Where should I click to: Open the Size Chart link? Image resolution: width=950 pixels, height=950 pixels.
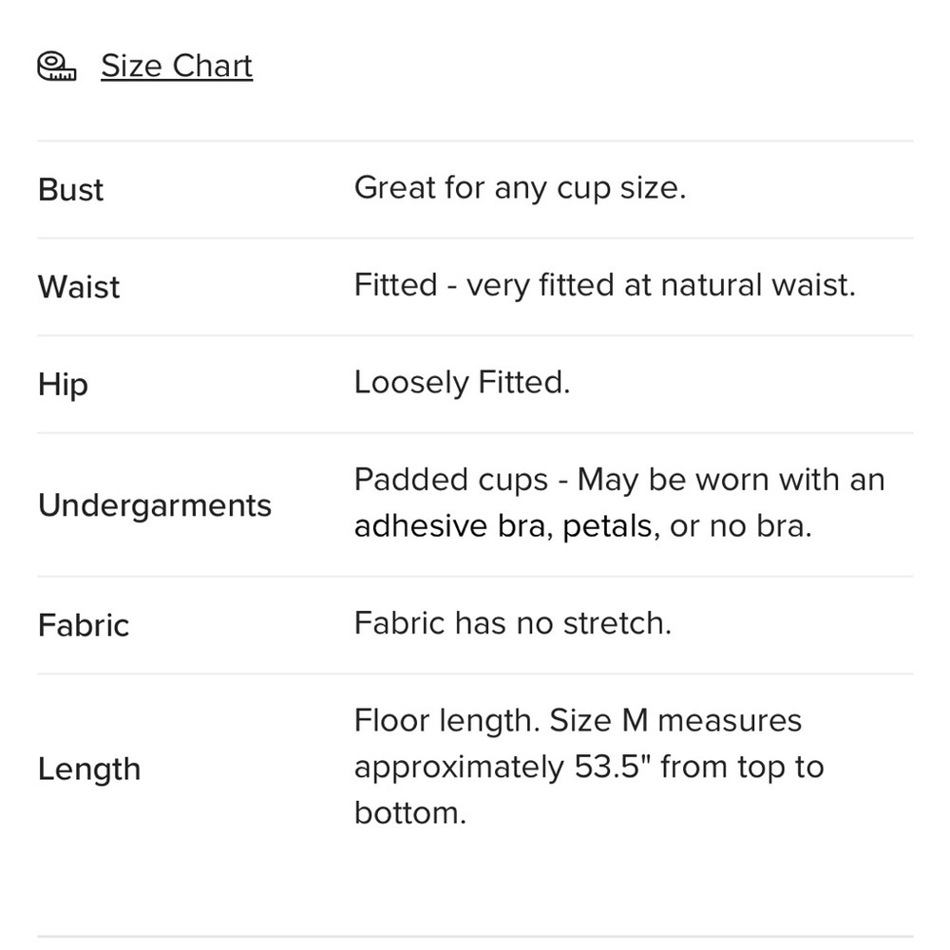177,66
